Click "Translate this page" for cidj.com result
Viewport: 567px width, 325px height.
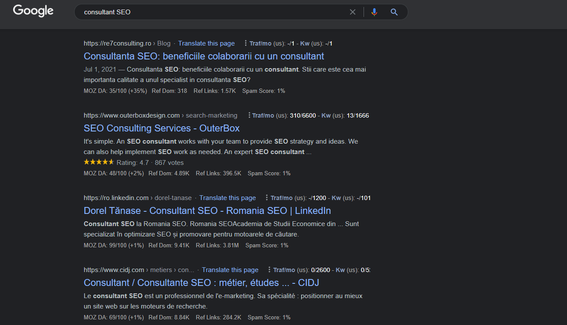click(x=230, y=270)
